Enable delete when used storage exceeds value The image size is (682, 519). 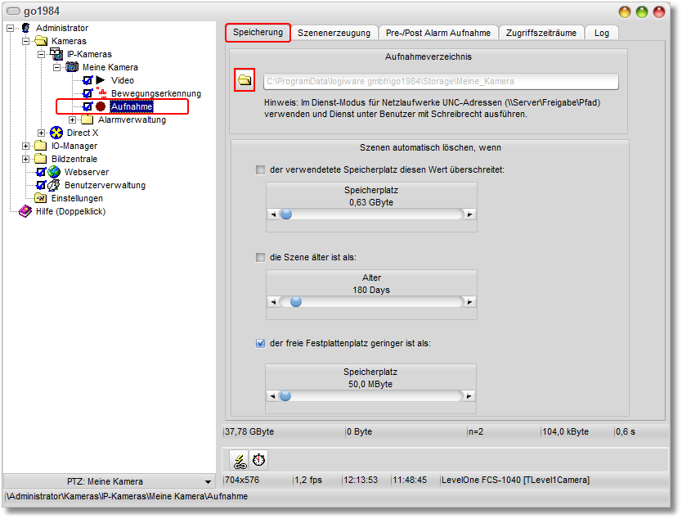260,169
